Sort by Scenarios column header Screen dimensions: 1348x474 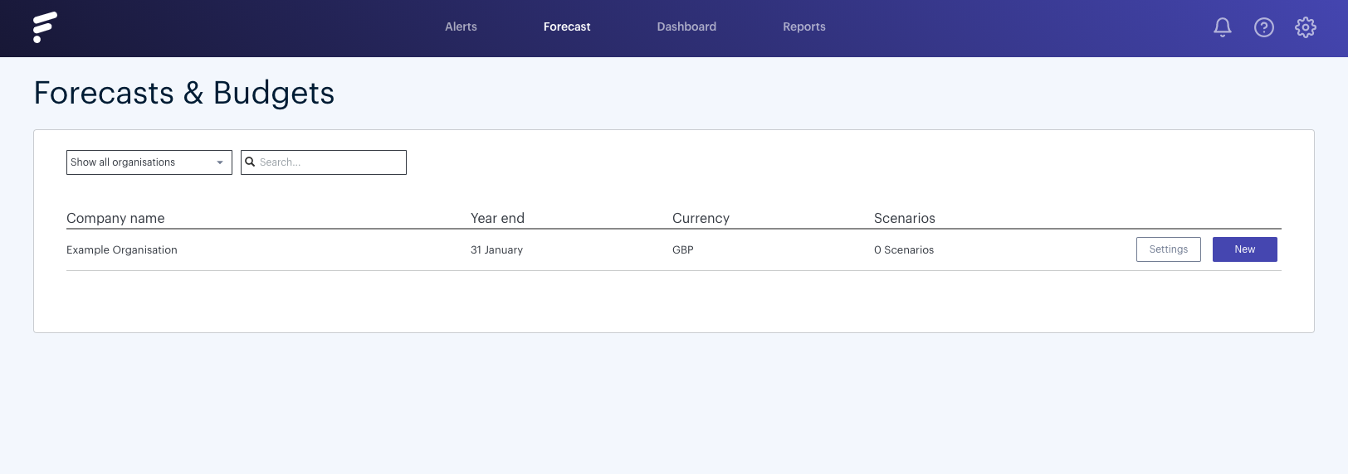point(904,218)
